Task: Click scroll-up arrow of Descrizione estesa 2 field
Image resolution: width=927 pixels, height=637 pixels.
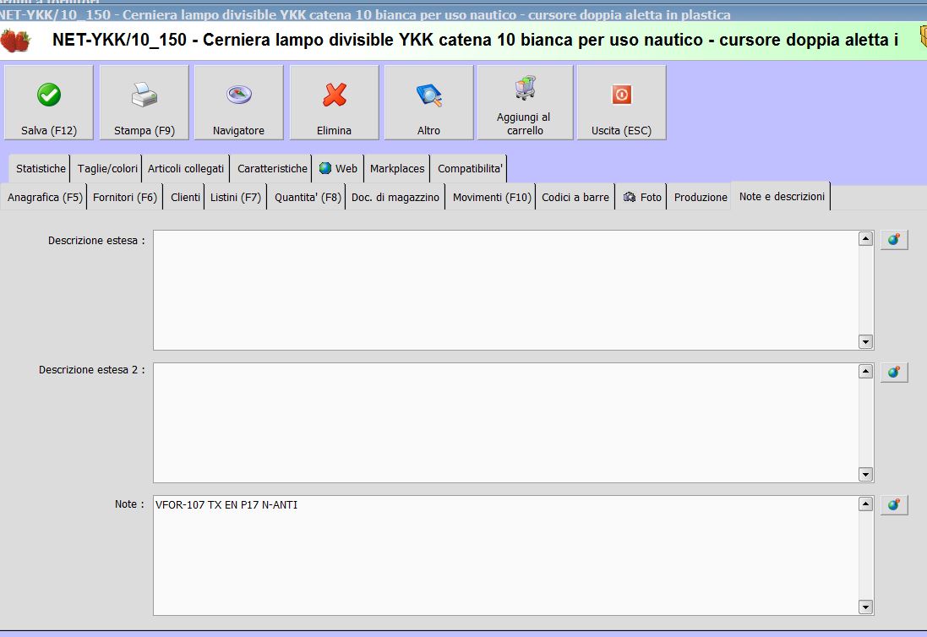Action: (865, 371)
